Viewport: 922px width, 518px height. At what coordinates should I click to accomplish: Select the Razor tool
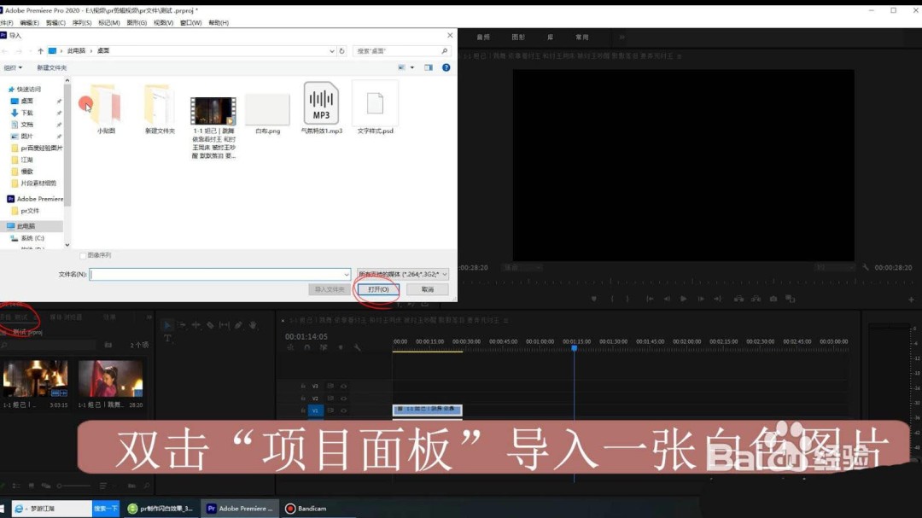[210, 325]
